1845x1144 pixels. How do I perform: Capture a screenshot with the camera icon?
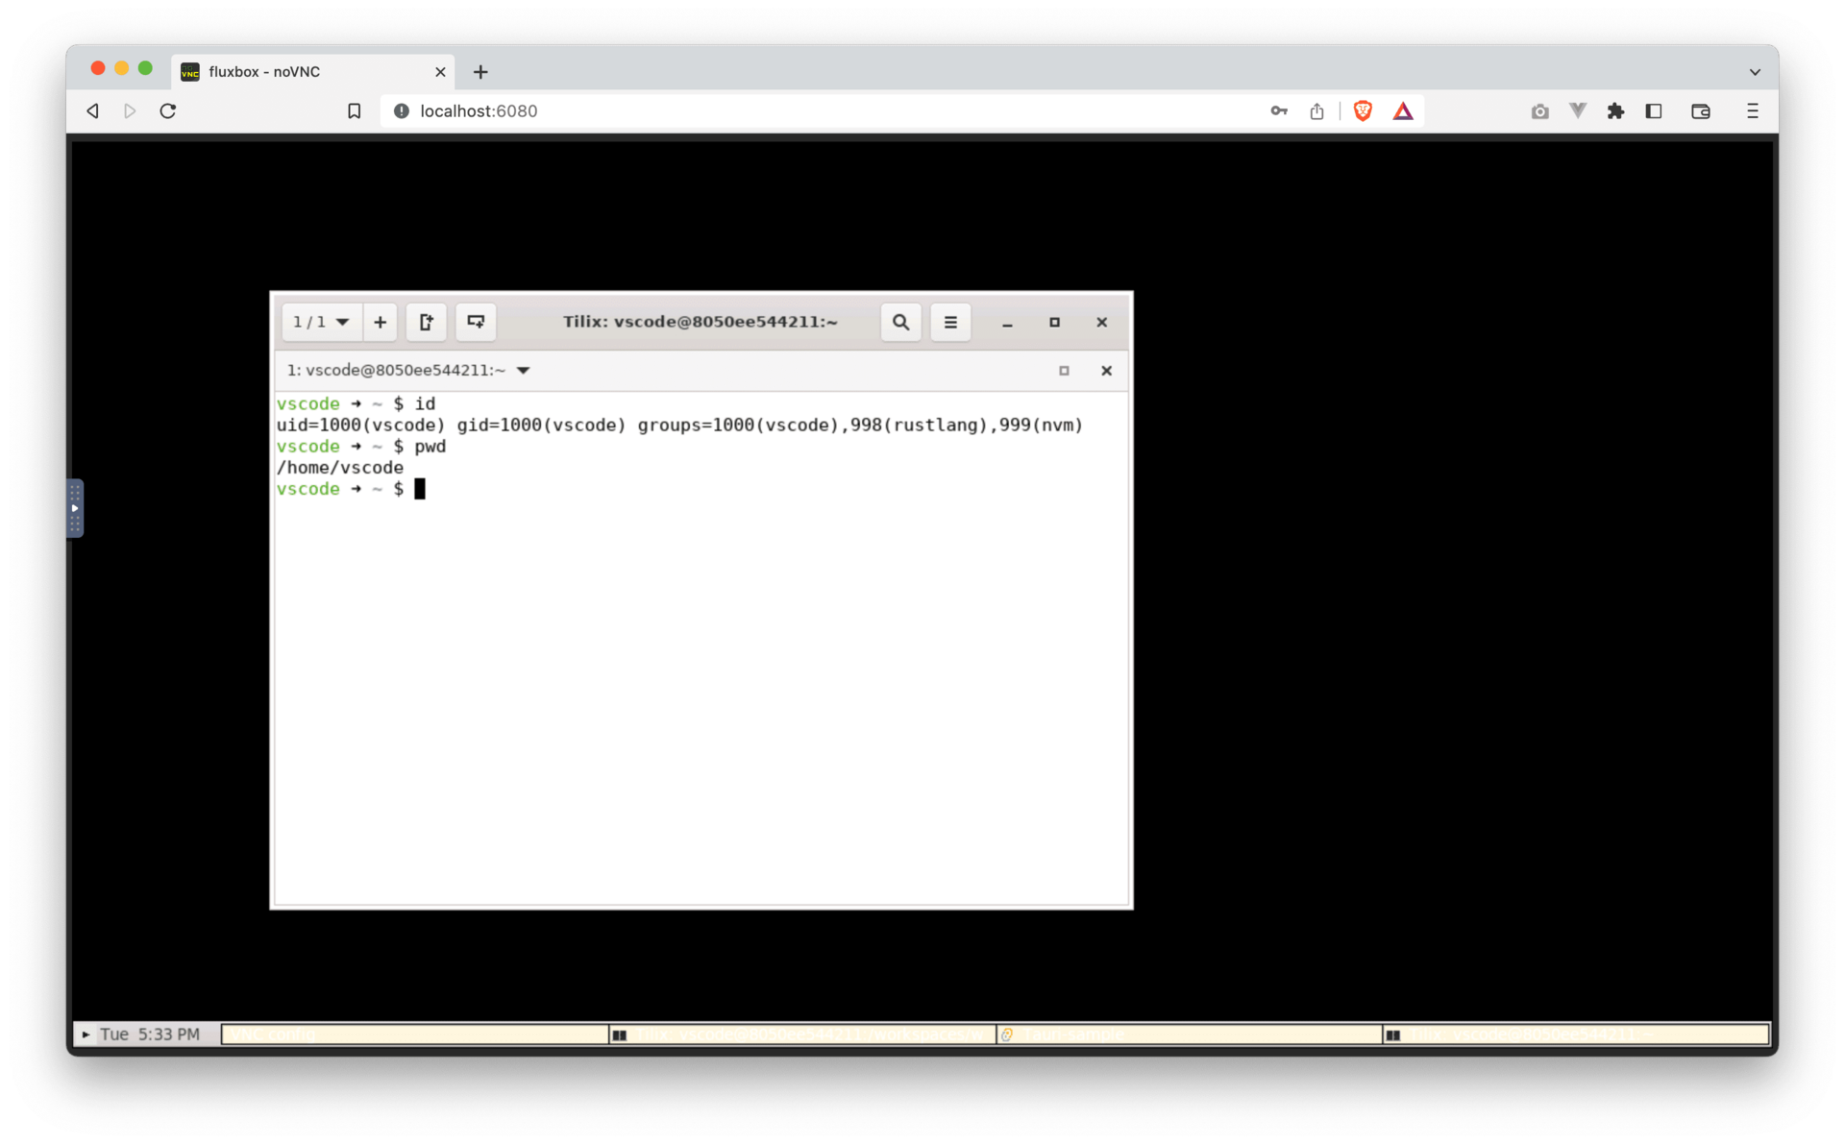coord(1539,110)
